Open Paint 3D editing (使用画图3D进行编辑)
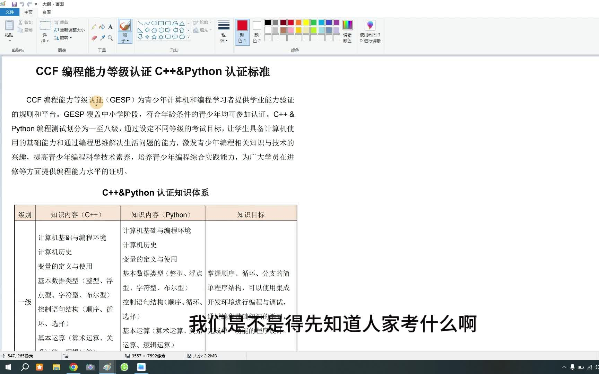The image size is (599, 374). 370,31
